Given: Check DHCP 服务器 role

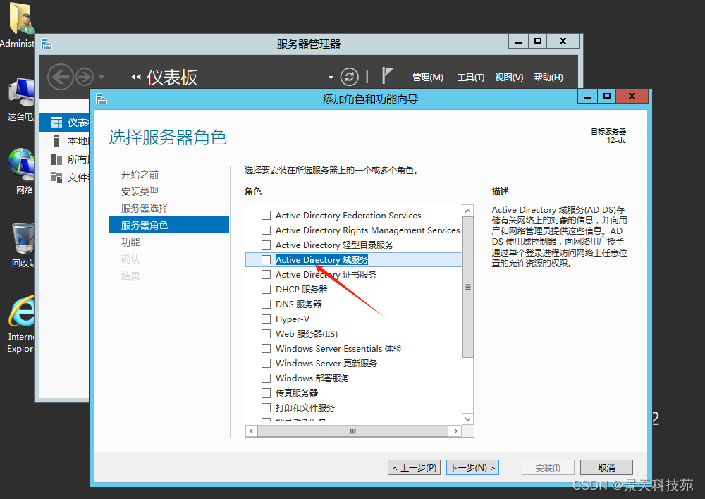Looking at the screenshot, I should pos(266,290).
